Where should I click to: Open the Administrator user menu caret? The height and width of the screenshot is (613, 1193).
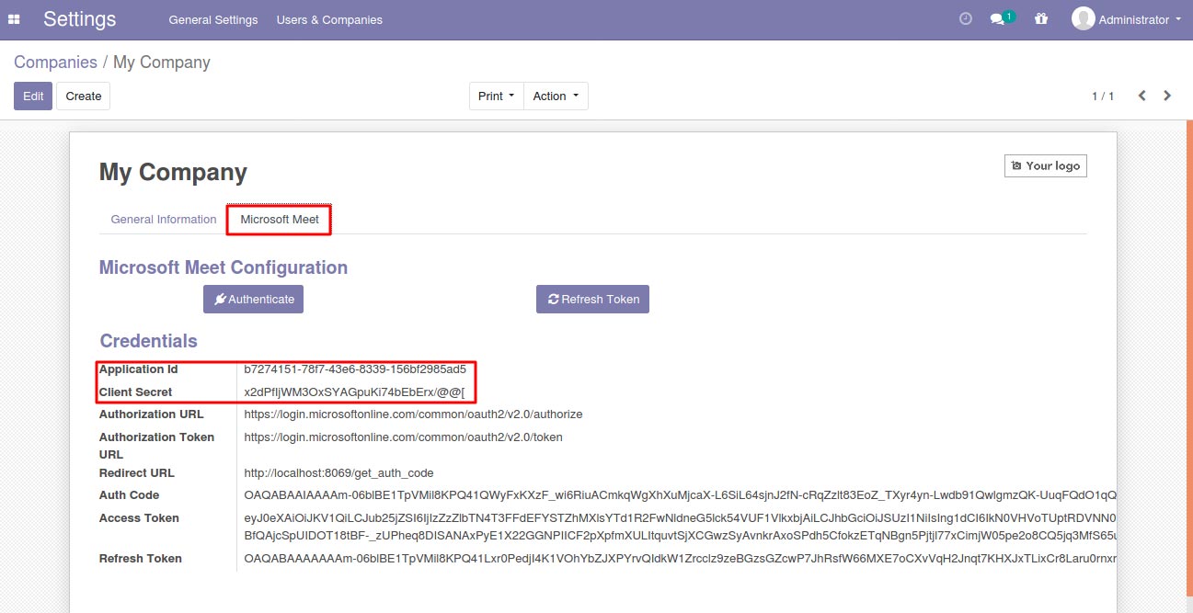tap(1178, 19)
